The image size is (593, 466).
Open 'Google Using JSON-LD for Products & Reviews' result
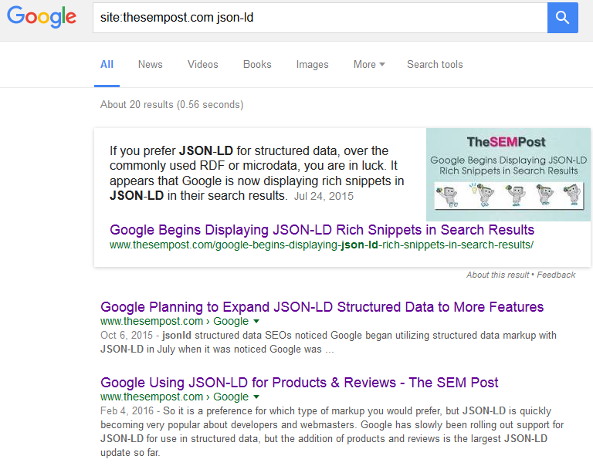(300, 383)
